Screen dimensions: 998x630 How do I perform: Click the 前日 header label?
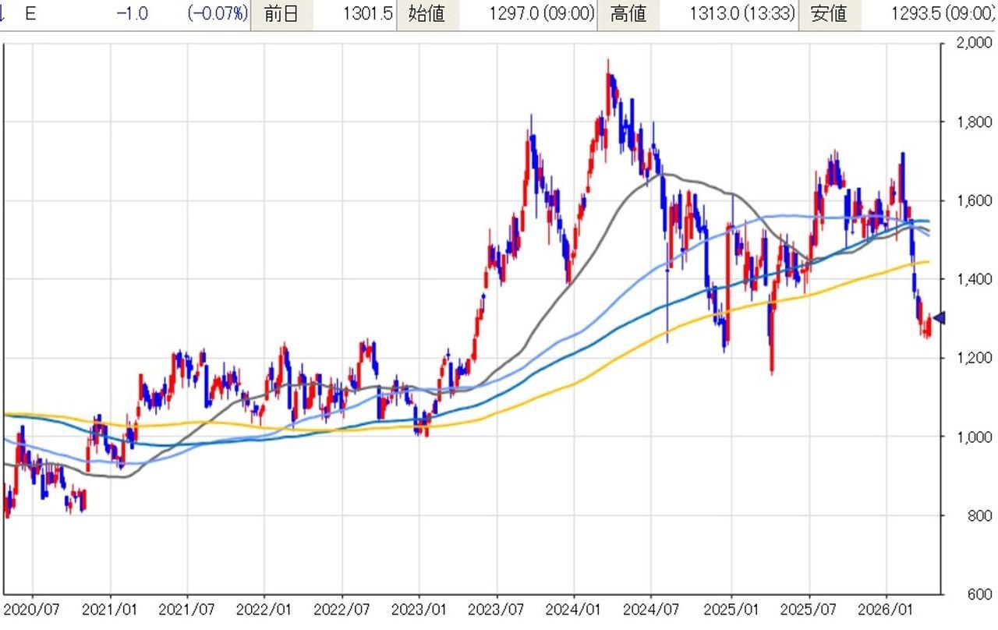pyautogui.click(x=281, y=14)
